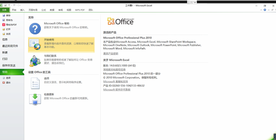This screenshot has height=140, width=276.
Task: Restore down the Excel window
Action: pos(265,6)
